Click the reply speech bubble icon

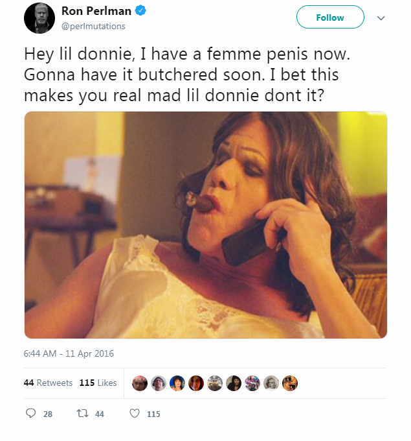click(x=30, y=414)
